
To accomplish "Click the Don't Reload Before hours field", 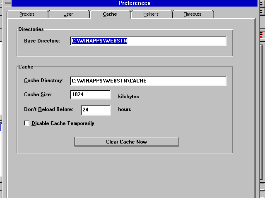I will tap(95, 110).
